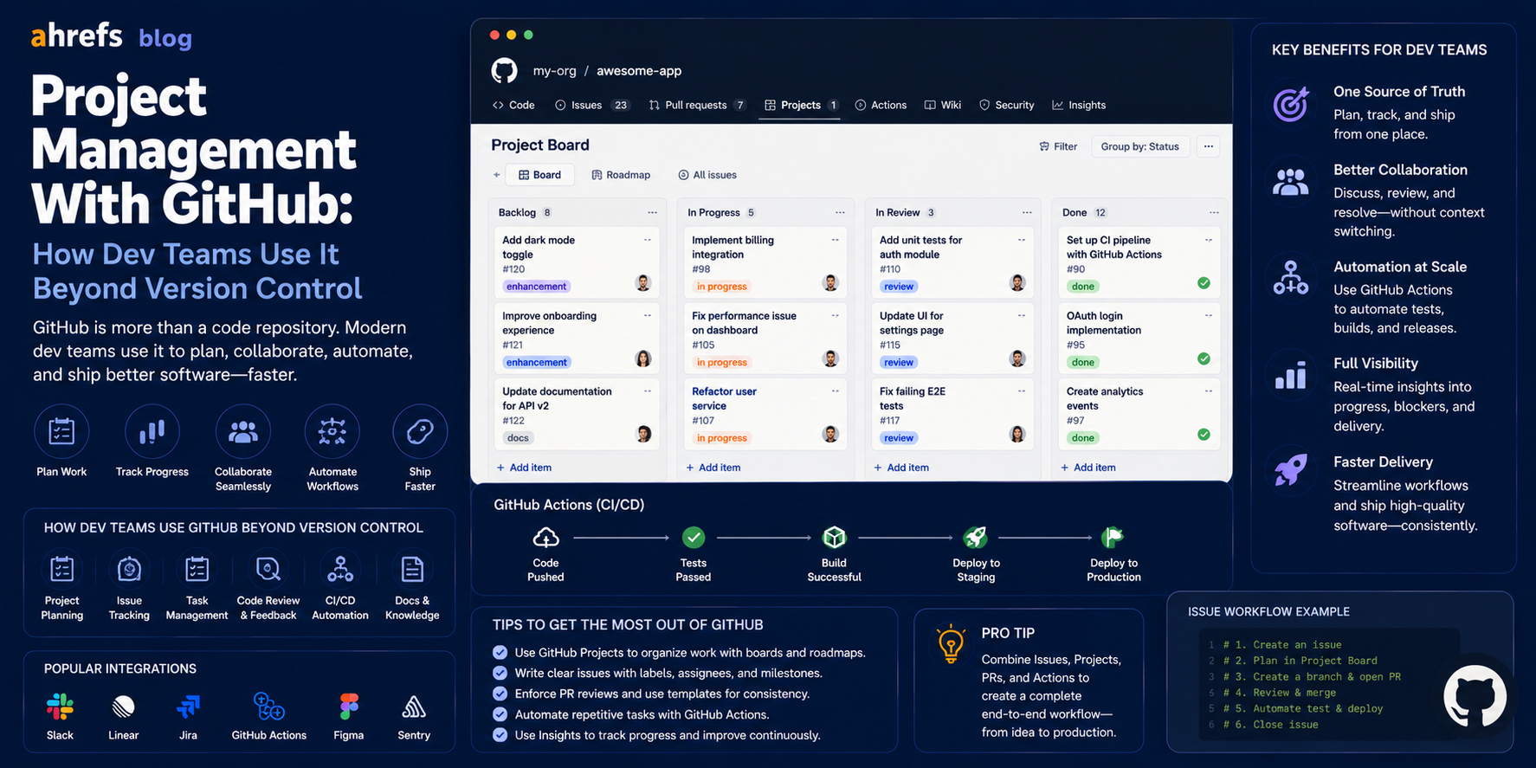Switch to the Code tab

513,105
